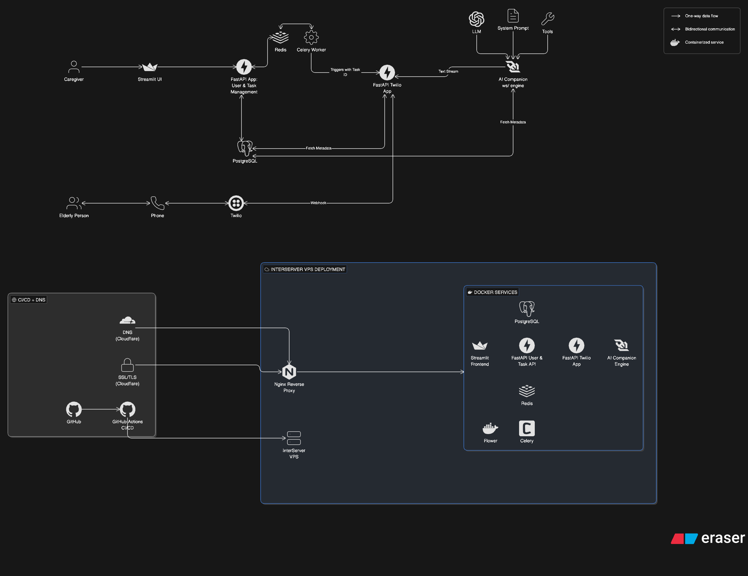Click the Text Stream connection label
748x576 pixels.
[x=448, y=71]
